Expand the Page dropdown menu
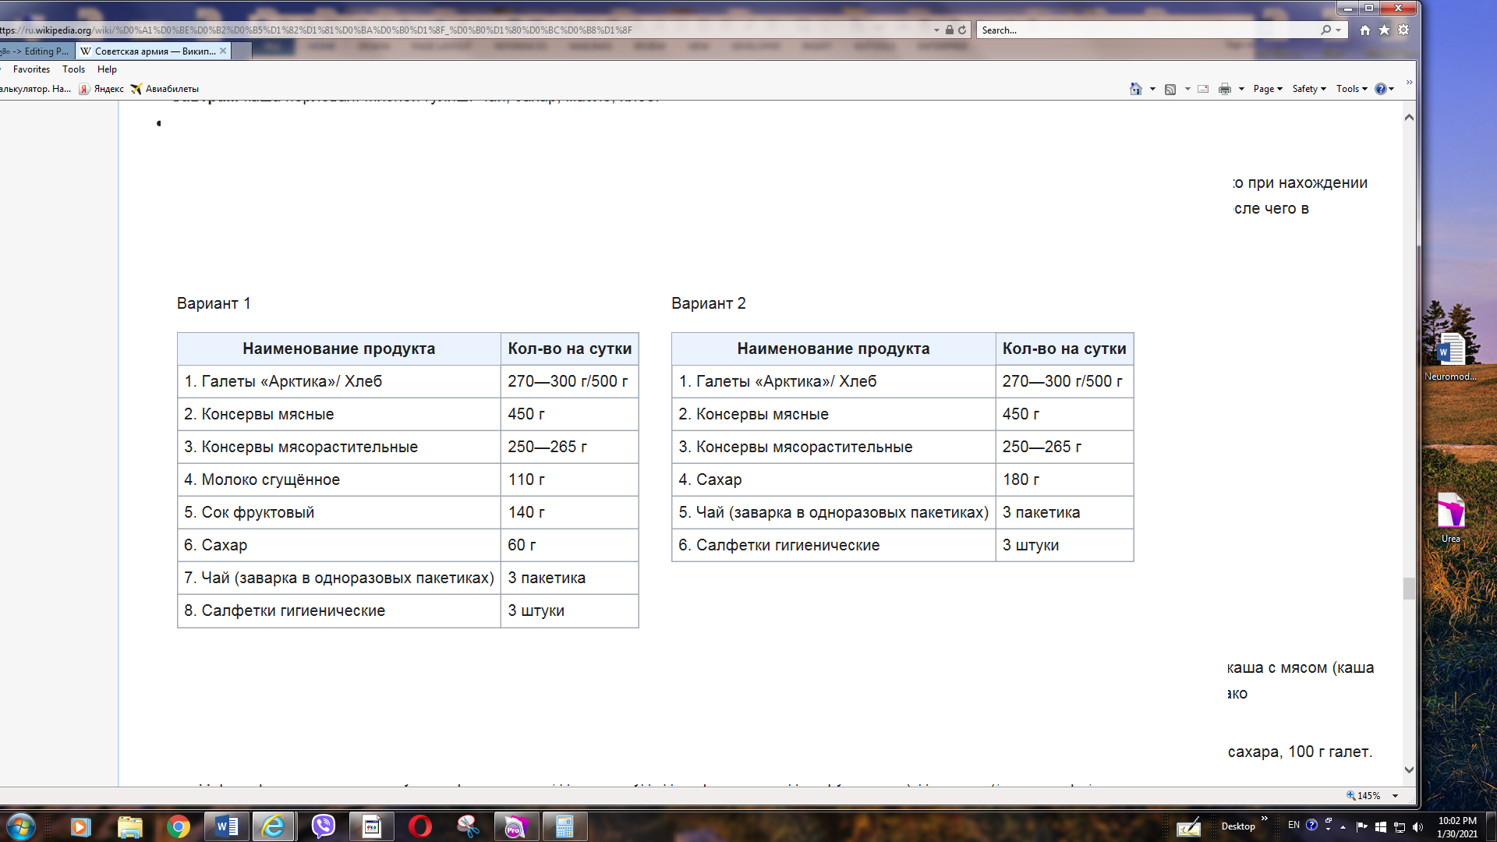 pyautogui.click(x=1268, y=89)
